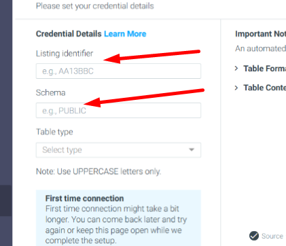Click the First time connection info box
Viewport: 286px width, 246px height.
[x=118, y=218]
